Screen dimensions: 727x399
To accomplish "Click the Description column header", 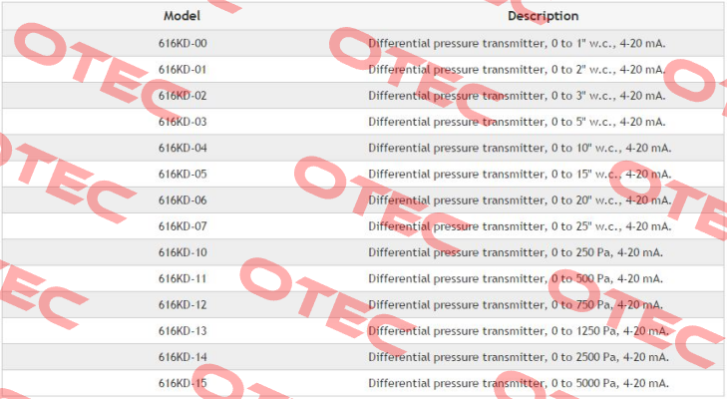I will [x=543, y=16].
